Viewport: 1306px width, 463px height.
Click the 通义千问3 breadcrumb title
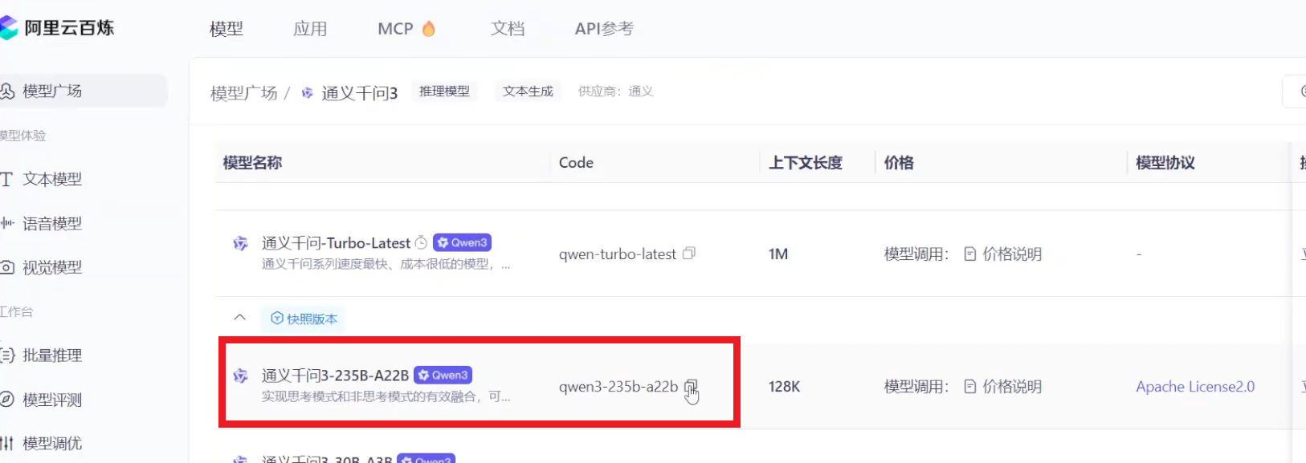tap(360, 93)
